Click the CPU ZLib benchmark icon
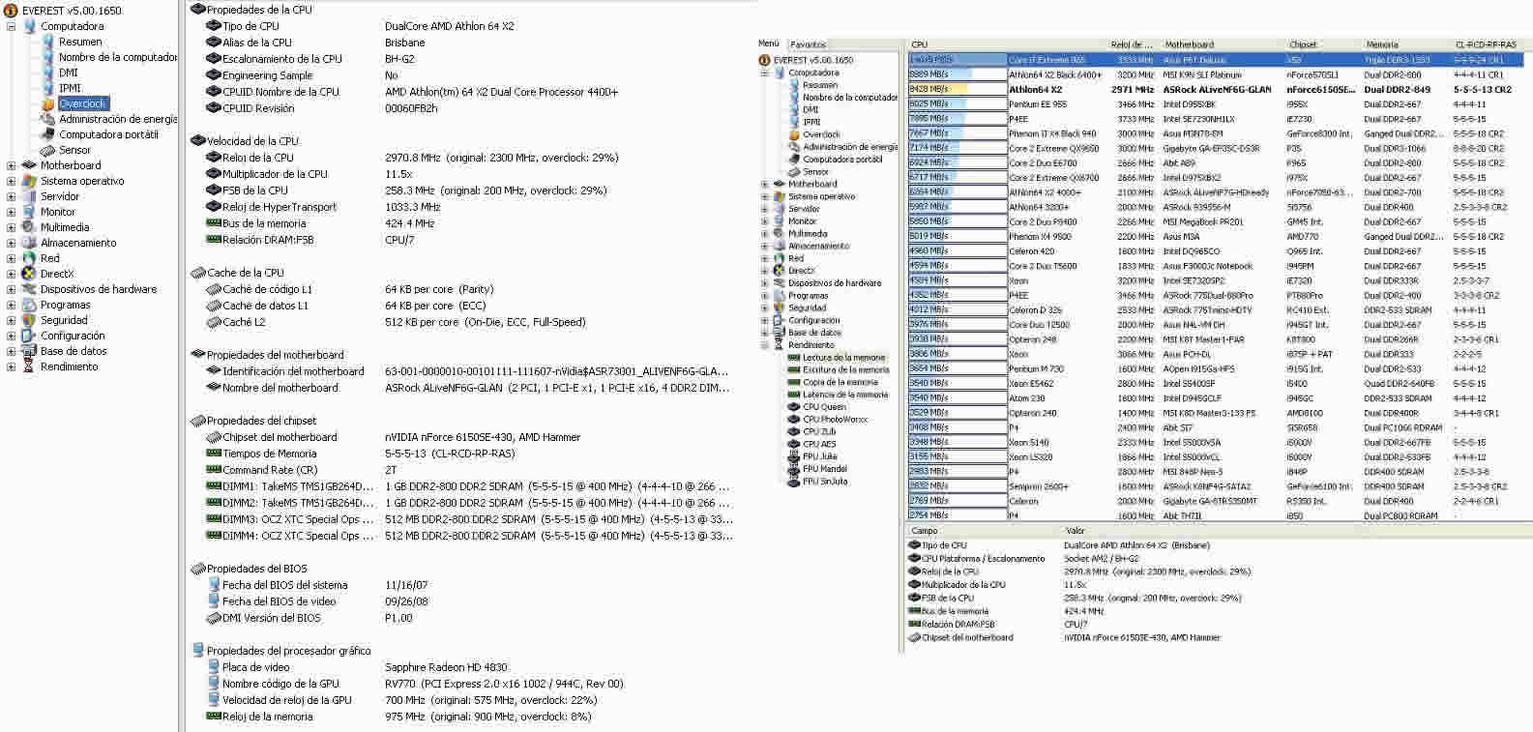Viewport: 1533px width, 732px height. pyautogui.click(x=794, y=431)
